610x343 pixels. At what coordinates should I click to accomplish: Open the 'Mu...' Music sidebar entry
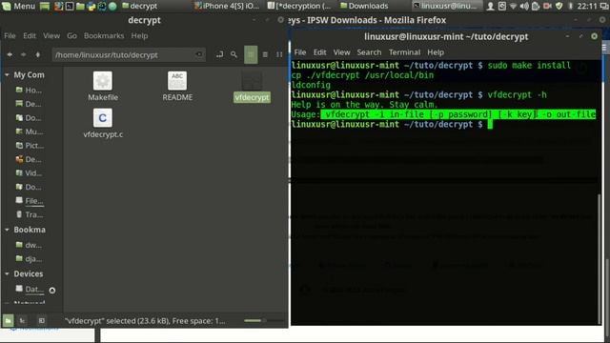click(30, 131)
